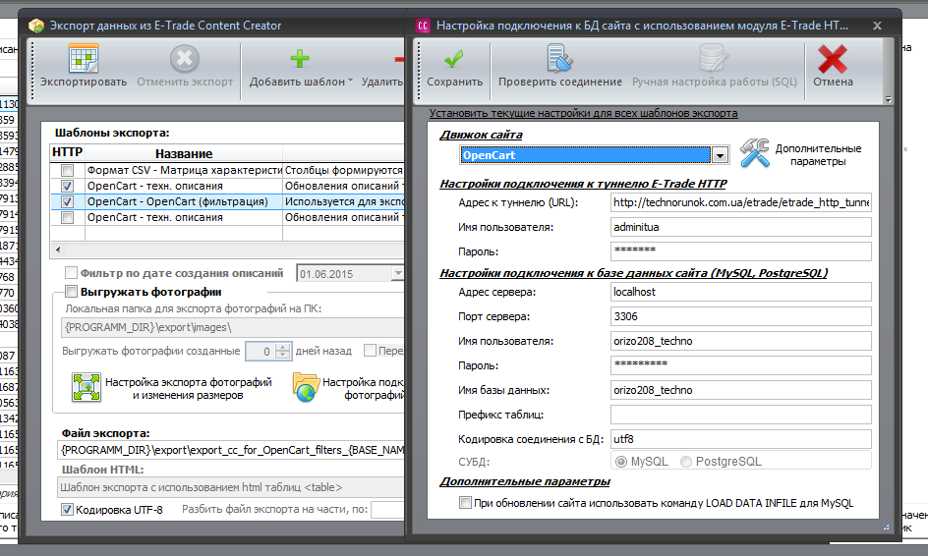Click the tunnel Пароль field

[x=740, y=251]
